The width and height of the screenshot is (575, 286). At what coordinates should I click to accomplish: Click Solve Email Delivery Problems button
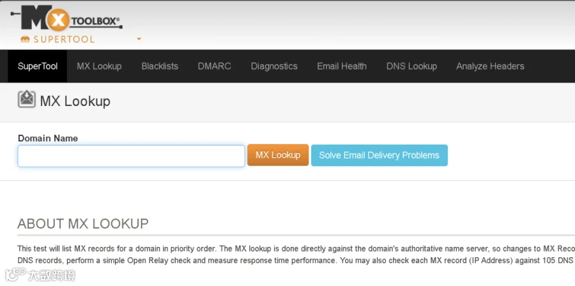379,155
